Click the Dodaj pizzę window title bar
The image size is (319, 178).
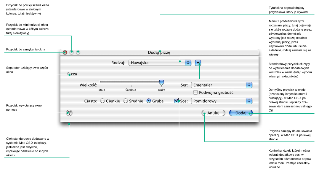coord(159,52)
